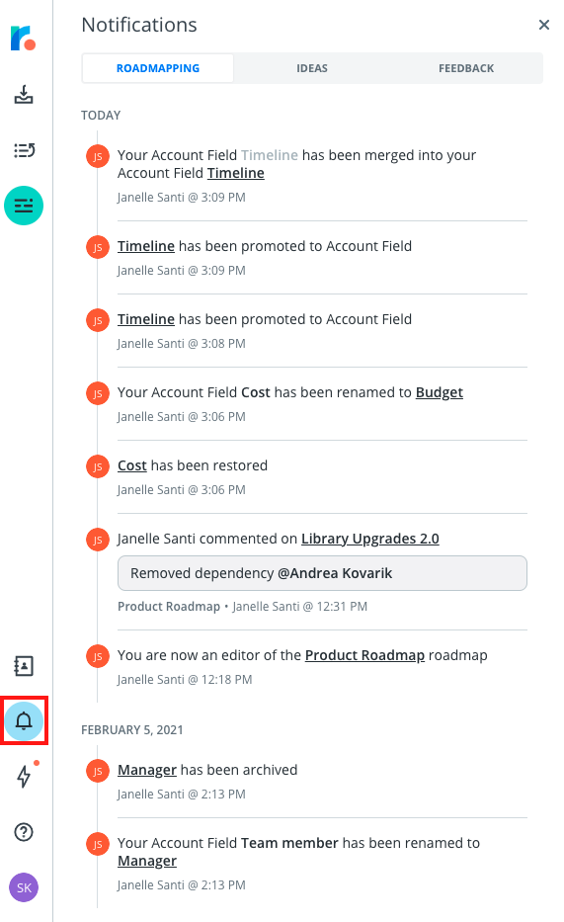Open the contacts address book icon

24,666
